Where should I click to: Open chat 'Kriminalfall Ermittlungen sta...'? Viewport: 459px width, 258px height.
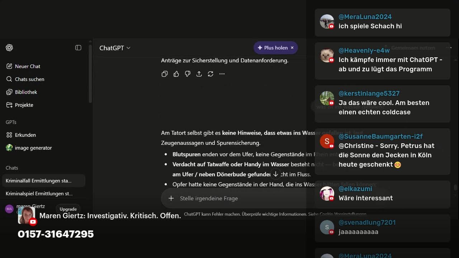tap(43, 181)
